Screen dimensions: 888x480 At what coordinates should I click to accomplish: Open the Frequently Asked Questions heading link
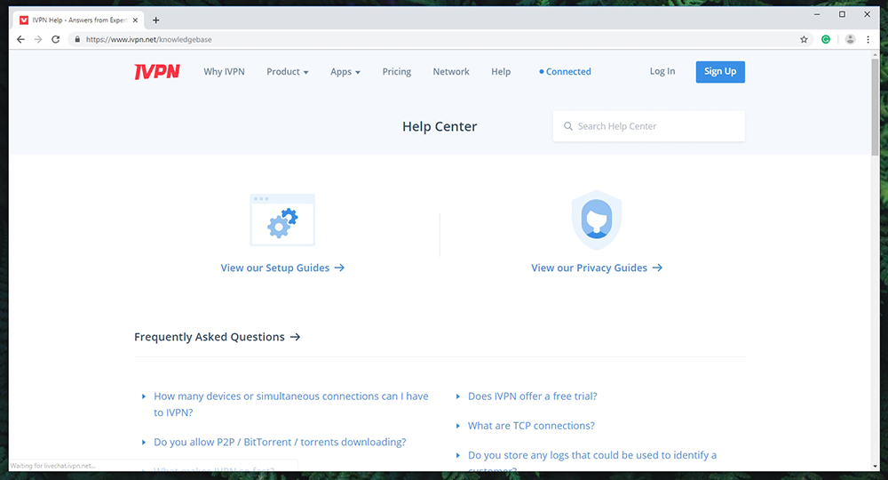tap(217, 337)
